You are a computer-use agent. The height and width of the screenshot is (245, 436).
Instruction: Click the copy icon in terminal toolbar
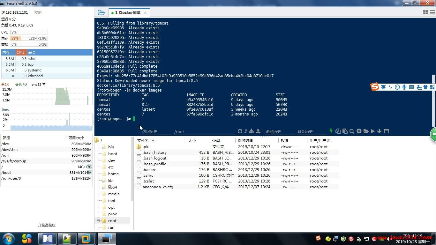click(x=338, y=131)
